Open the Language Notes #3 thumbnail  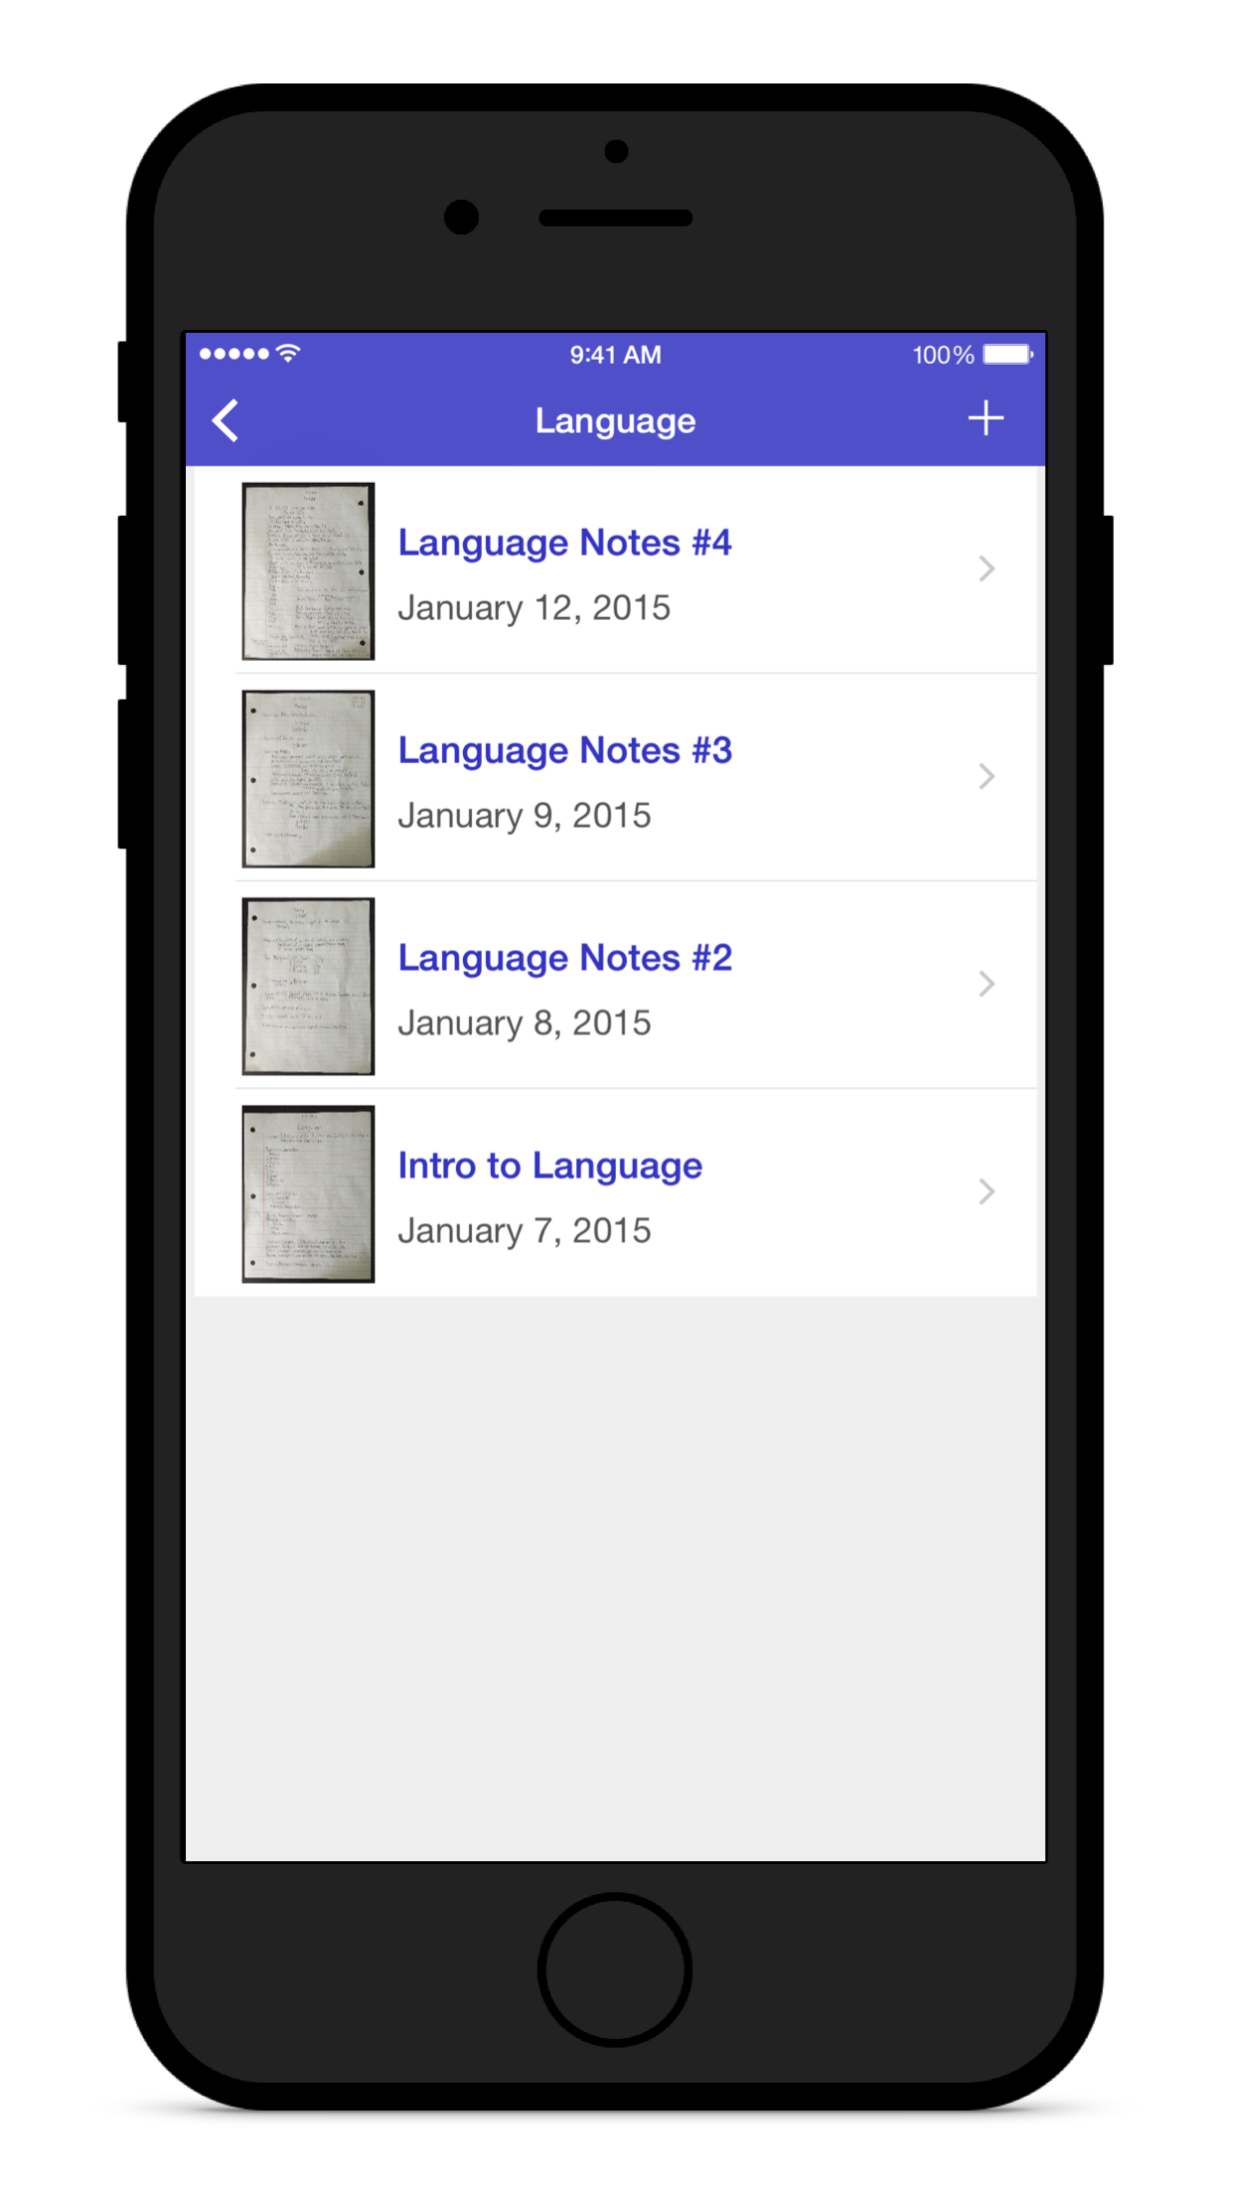coord(308,779)
